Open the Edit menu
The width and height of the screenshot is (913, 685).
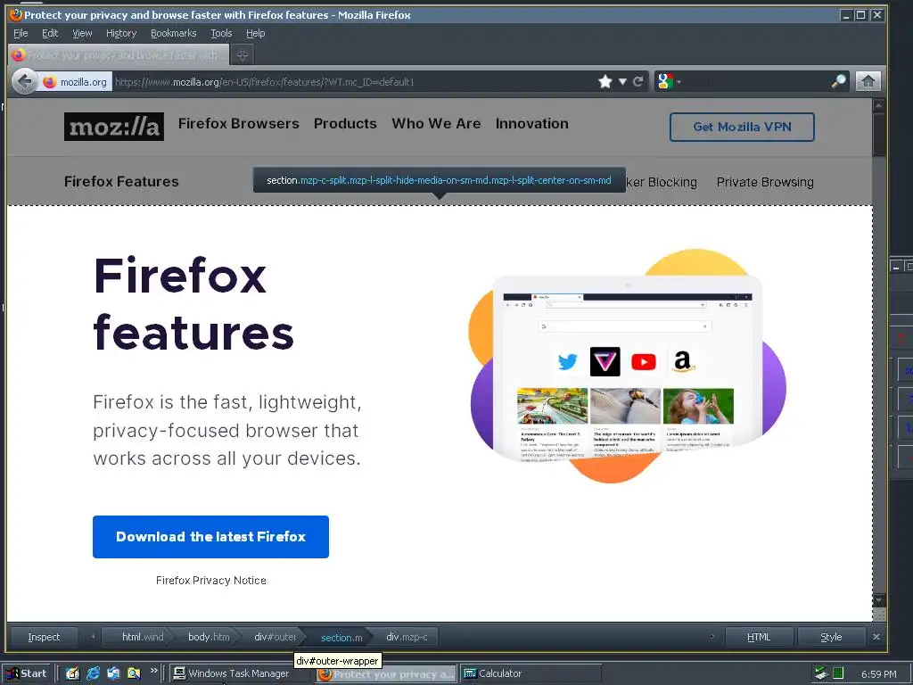tap(50, 33)
